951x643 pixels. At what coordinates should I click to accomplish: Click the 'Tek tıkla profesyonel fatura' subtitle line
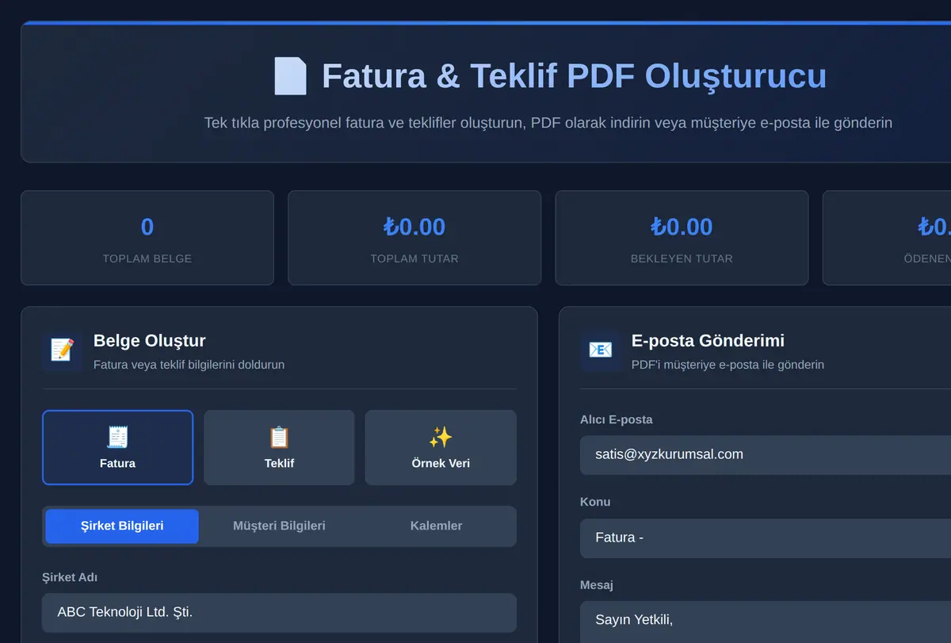tap(548, 123)
